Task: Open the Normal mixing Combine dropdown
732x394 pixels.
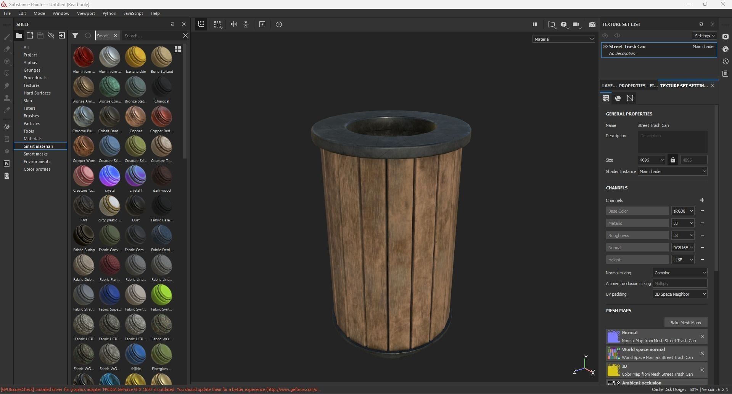Action: point(680,273)
